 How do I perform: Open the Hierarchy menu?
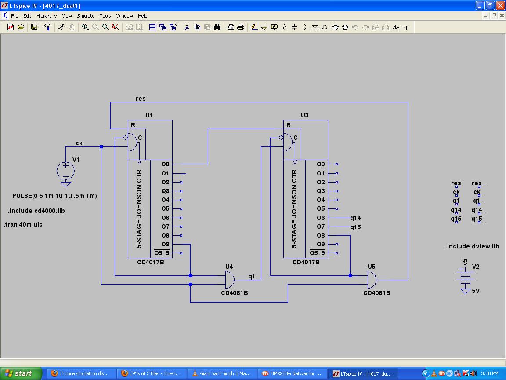[47, 16]
